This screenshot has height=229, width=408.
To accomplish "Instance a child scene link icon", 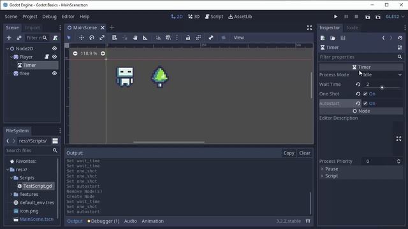I will [x=19, y=38].
